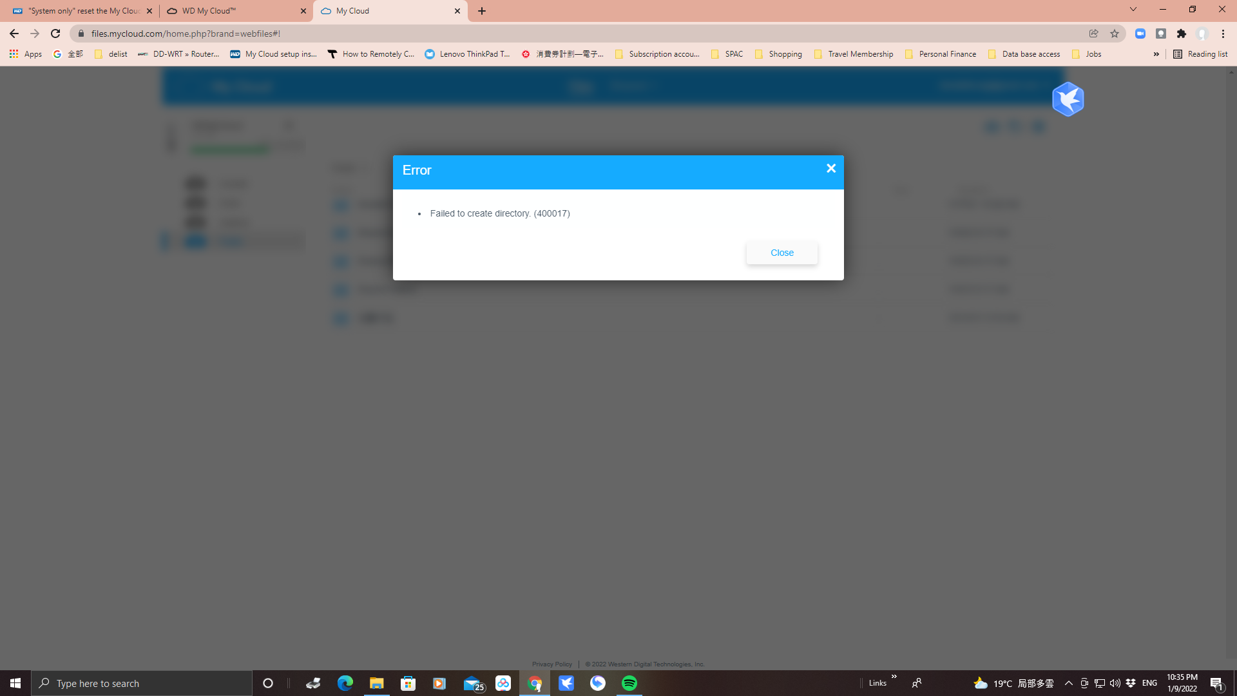Close the Error dialog with X icon
1237x696 pixels.
pyautogui.click(x=831, y=168)
